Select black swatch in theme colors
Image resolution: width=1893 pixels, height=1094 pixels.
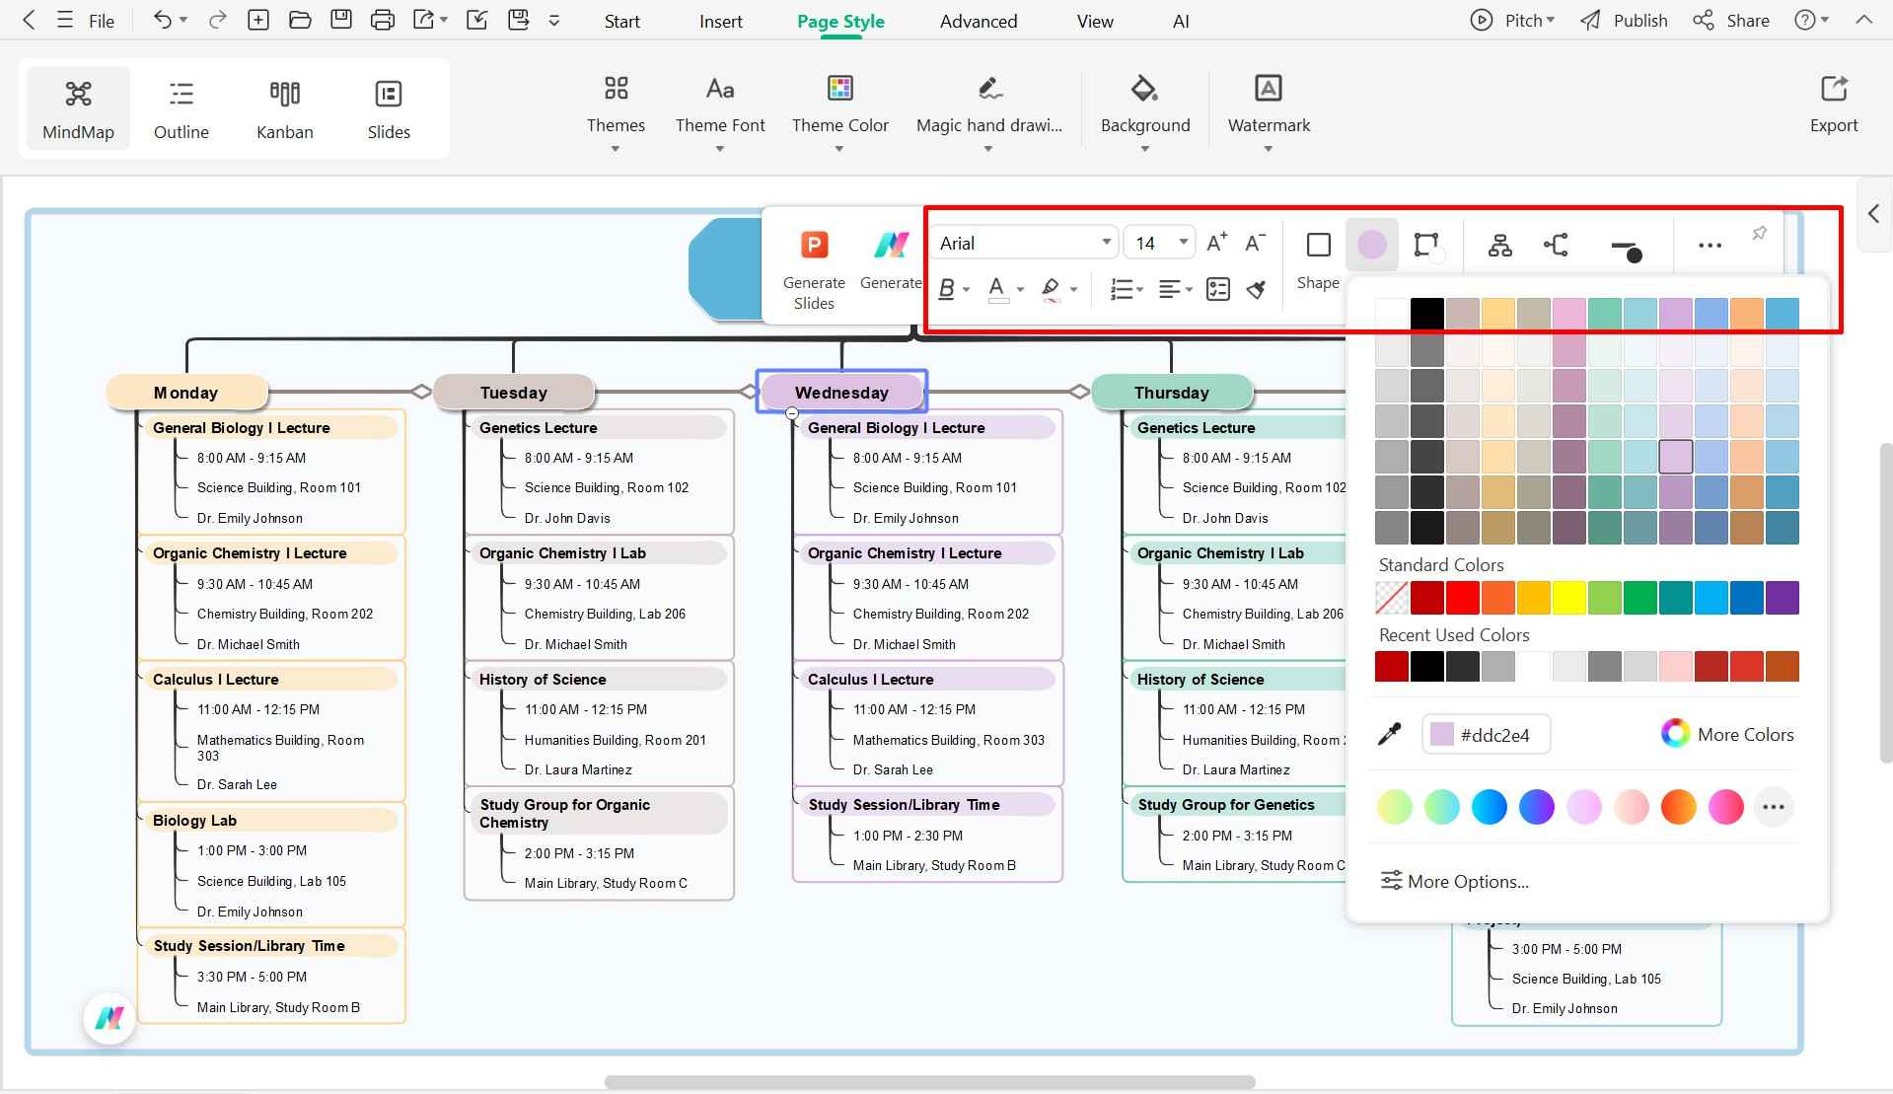click(1427, 314)
